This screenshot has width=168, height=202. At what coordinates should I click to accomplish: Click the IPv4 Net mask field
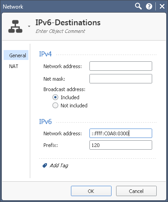tap(121, 78)
